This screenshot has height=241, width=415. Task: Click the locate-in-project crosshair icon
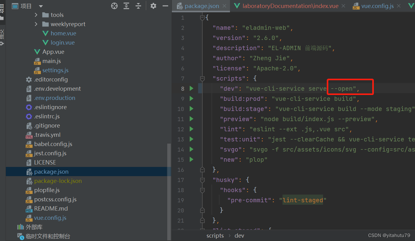point(114,6)
